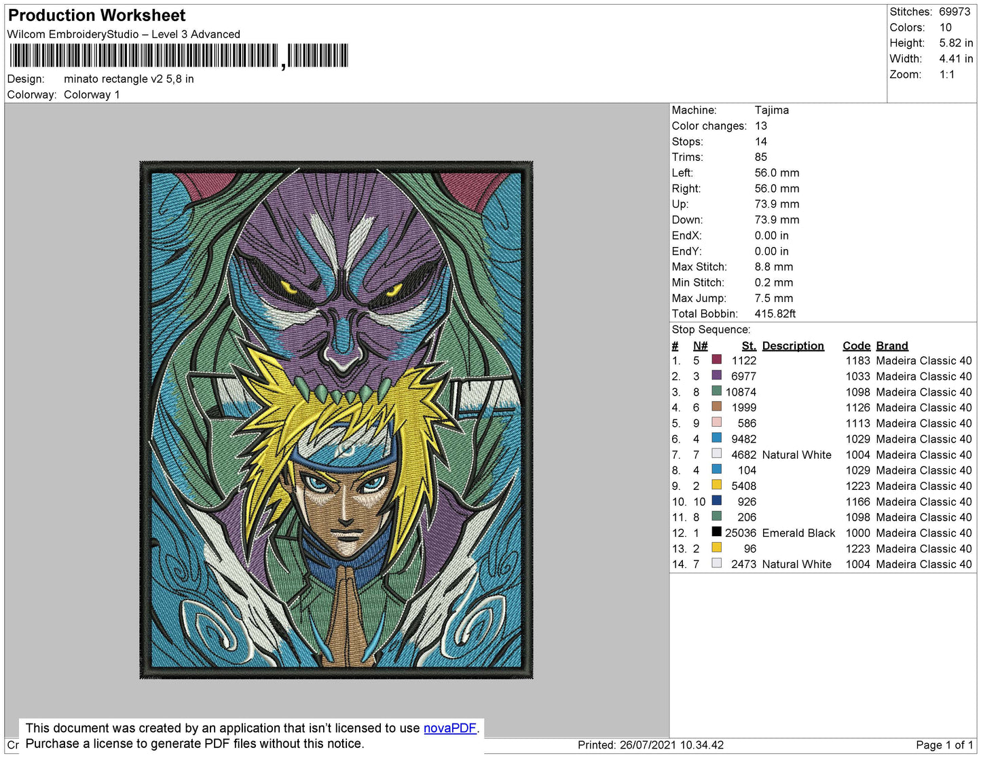
Task: Choose the yellow swatch with 5408 stitches
Action: (716, 485)
